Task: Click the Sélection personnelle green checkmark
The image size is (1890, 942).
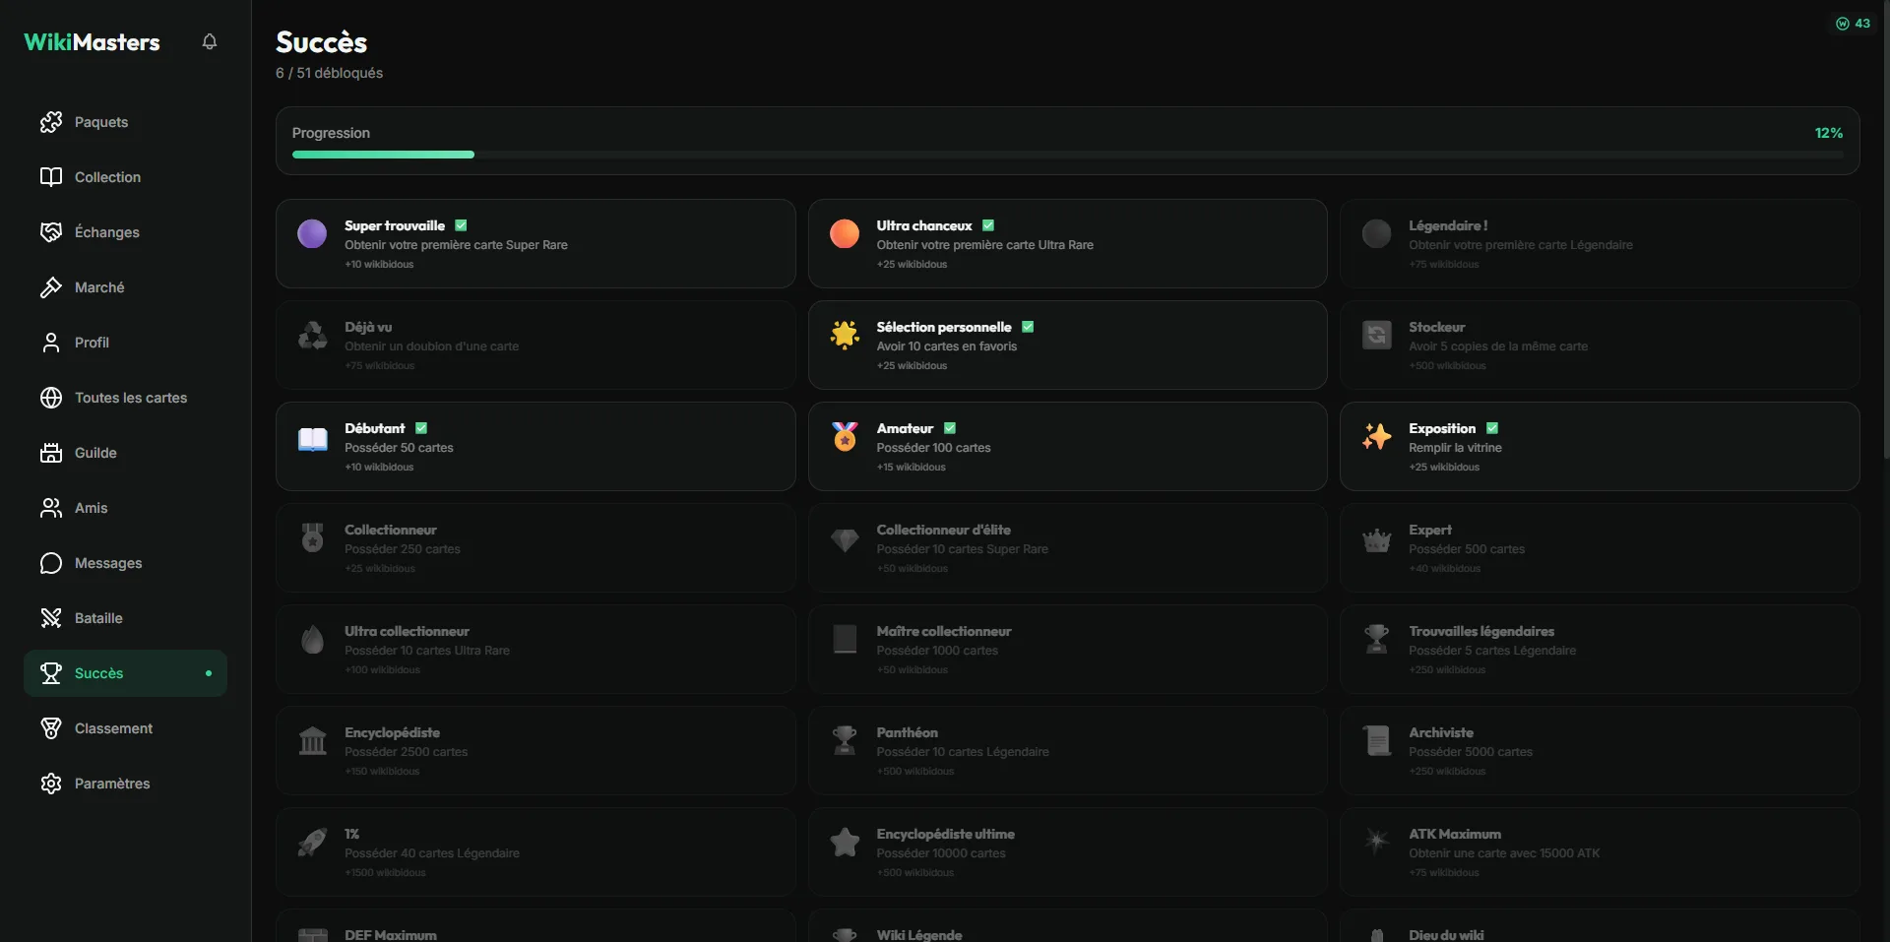Action: pos(1028,327)
